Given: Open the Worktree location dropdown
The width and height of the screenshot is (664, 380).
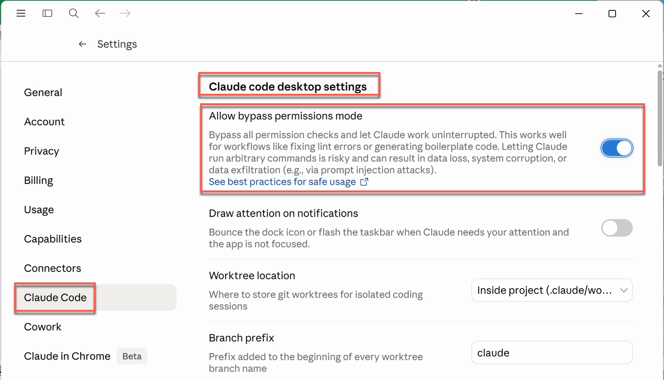Looking at the screenshot, I should coord(552,290).
